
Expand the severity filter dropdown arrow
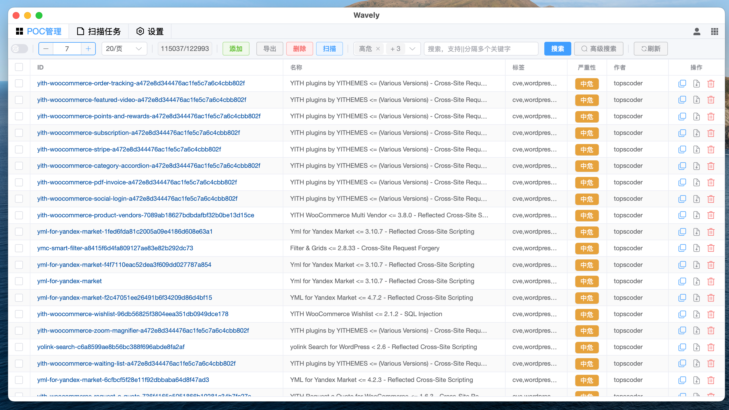point(412,49)
